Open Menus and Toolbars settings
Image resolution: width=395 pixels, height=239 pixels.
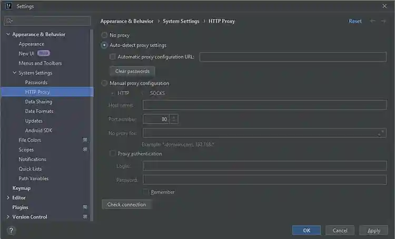pyautogui.click(x=41, y=63)
